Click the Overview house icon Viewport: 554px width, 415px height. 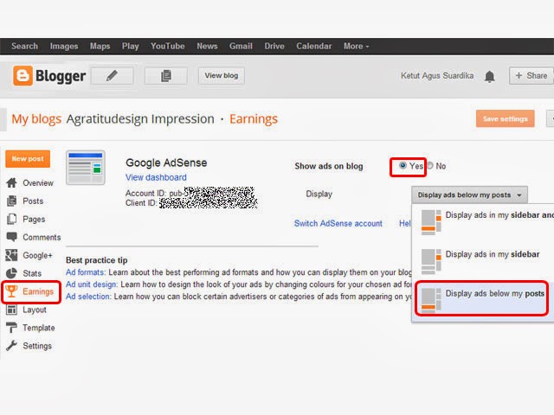[x=11, y=182]
